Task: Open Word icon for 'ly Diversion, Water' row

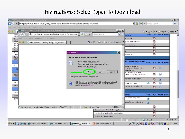Action: [160, 74]
